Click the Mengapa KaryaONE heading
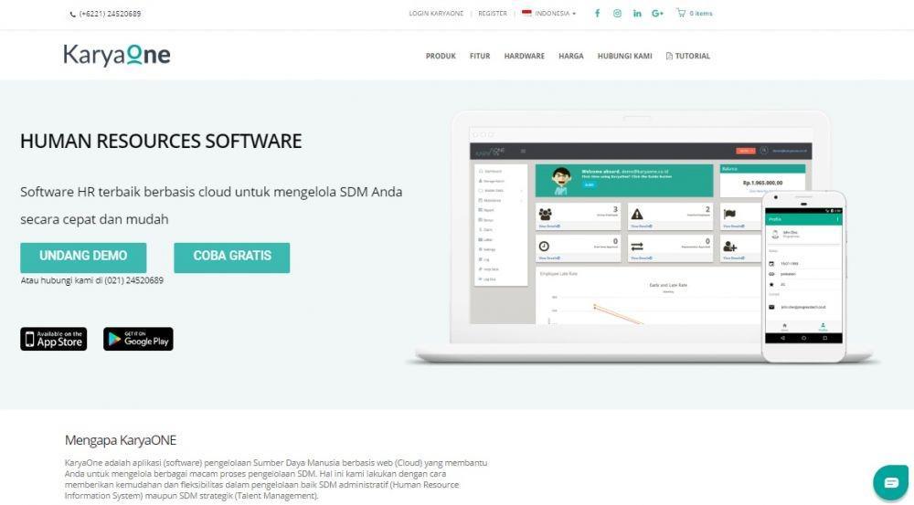 coord(121,440)
